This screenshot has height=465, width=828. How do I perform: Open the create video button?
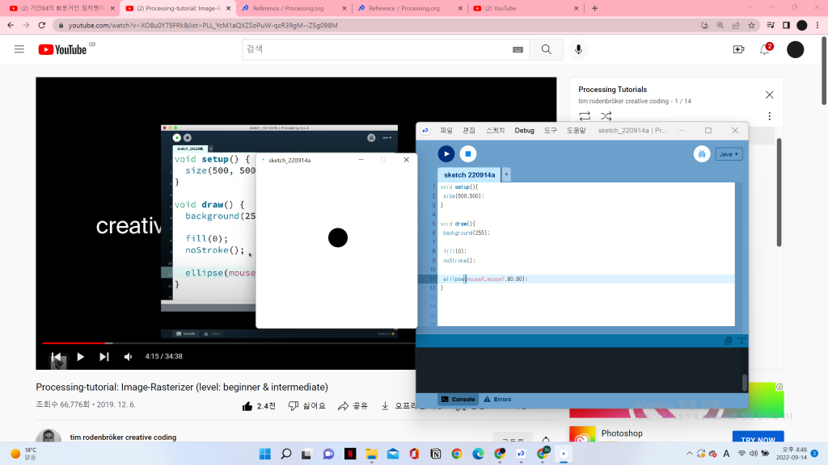(x=738, y=49)
